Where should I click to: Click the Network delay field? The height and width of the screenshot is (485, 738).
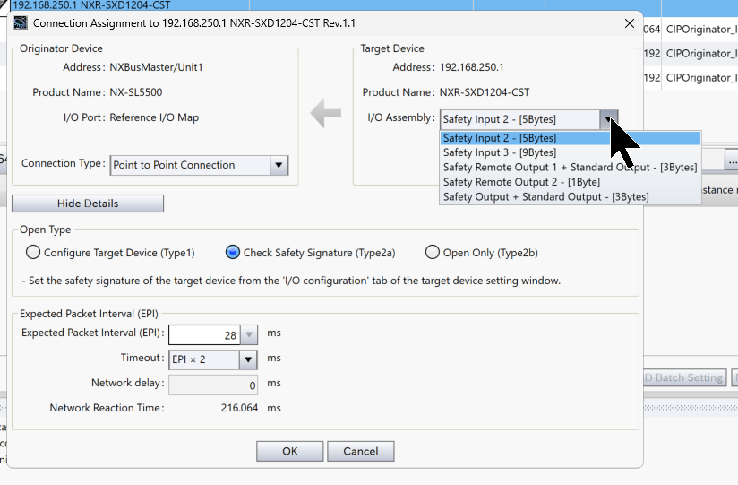pos(213,385)
